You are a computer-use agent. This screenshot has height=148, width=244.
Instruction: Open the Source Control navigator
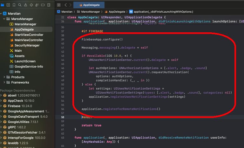click(8, 5)
